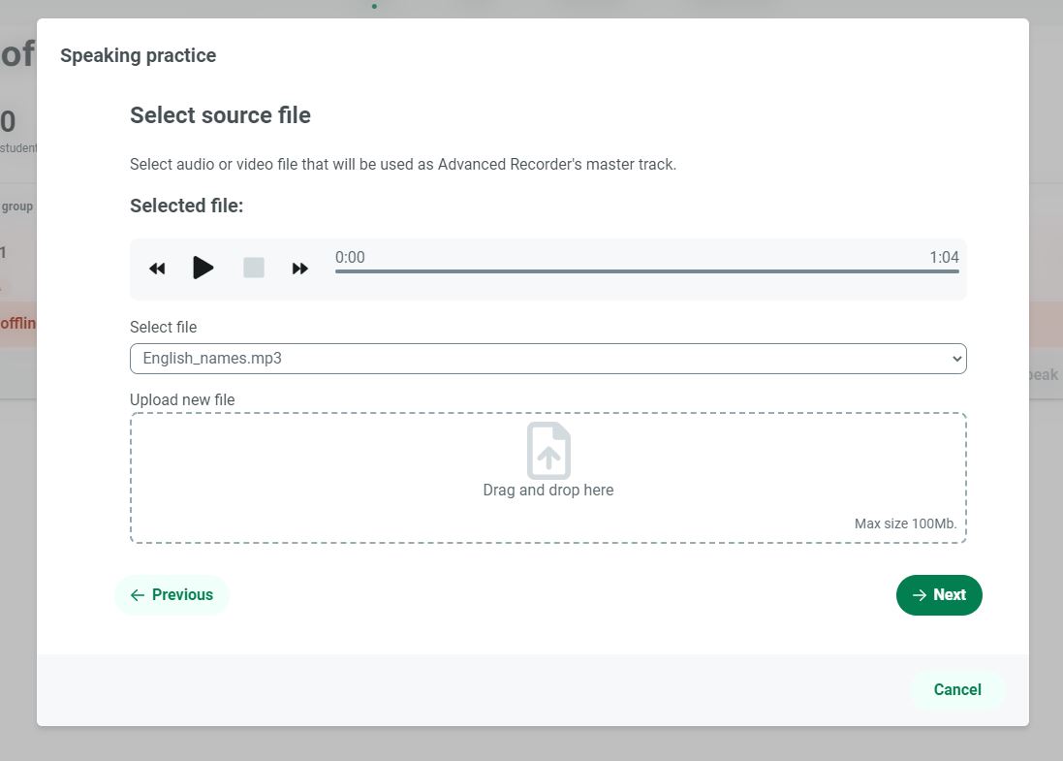Viewport: 1063px width, 761px height.
Task: Play the selected audio file
Action: point(203,268)
